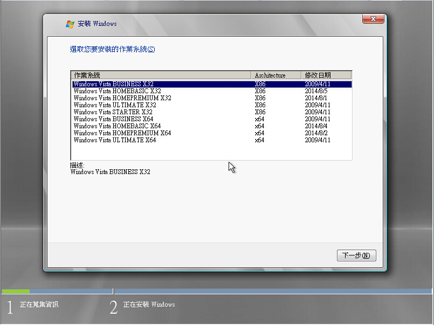Click date 2014/8/4 in HOMEBASIC X64 row
Viewport: 434px width, 325px height.
316,126
